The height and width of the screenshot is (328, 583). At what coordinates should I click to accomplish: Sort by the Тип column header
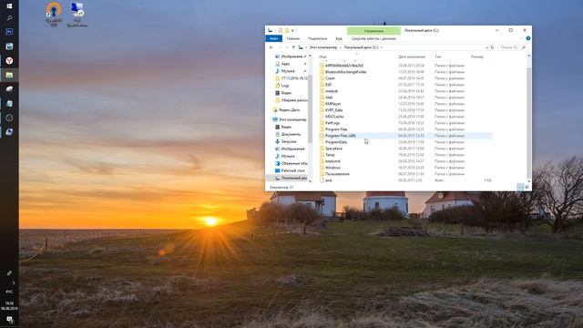pos(438,56)
